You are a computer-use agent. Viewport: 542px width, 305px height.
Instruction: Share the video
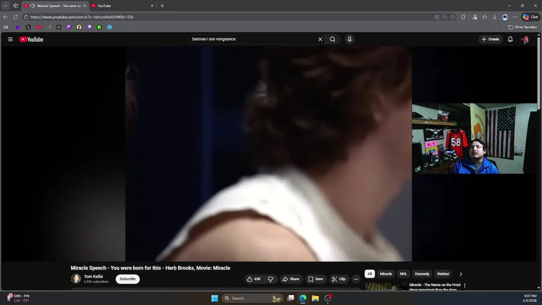(291, 279)
